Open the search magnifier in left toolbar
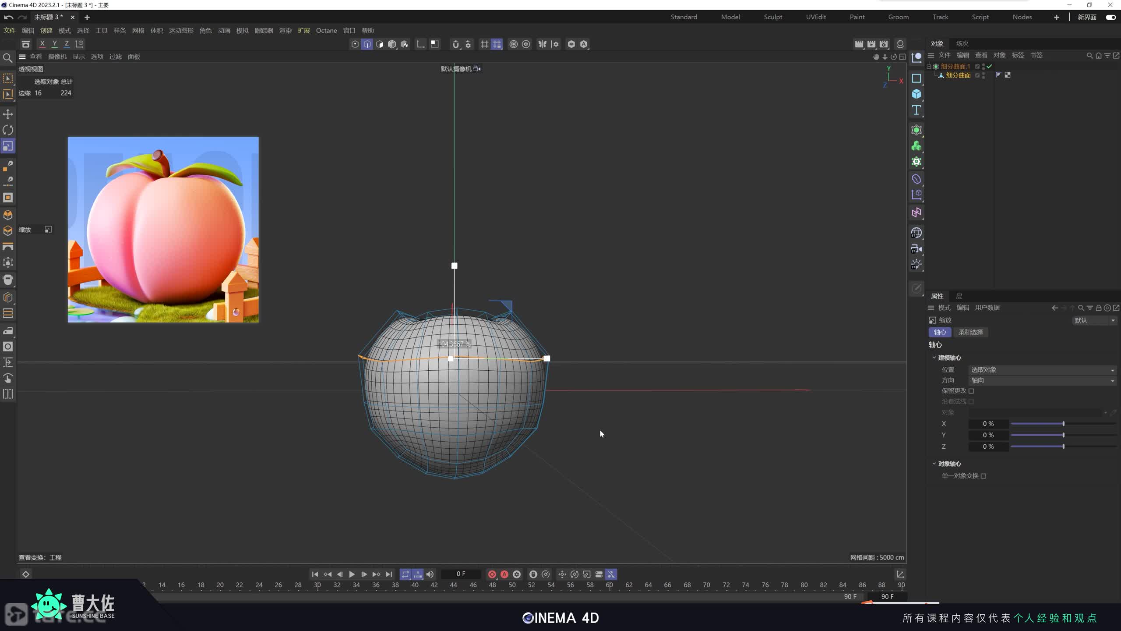 pos(7,57)
